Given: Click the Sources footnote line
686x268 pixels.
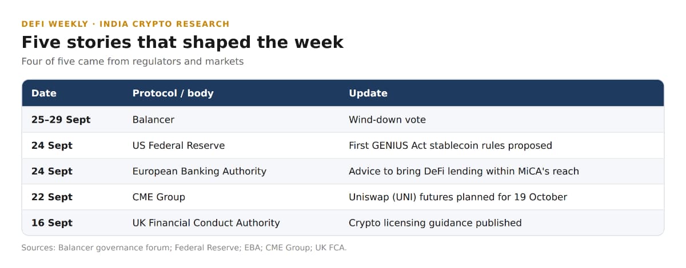Looking at the screenshot, I should click(184, 247).
